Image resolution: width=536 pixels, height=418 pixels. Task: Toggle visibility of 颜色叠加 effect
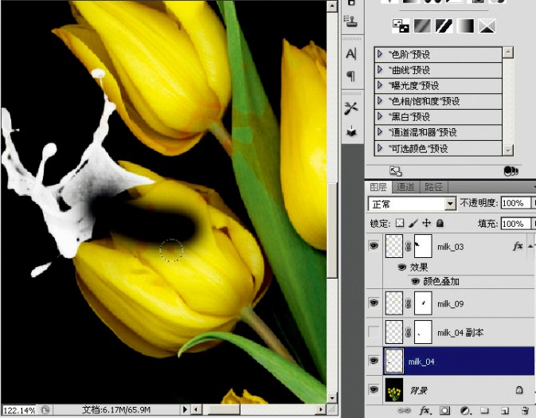point(415,282)
